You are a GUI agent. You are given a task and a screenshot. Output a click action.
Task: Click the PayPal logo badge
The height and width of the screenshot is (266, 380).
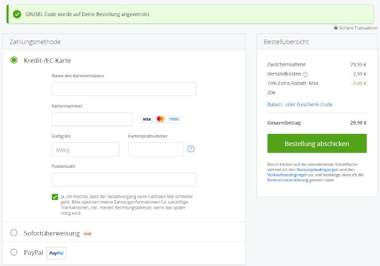(56, 253)
